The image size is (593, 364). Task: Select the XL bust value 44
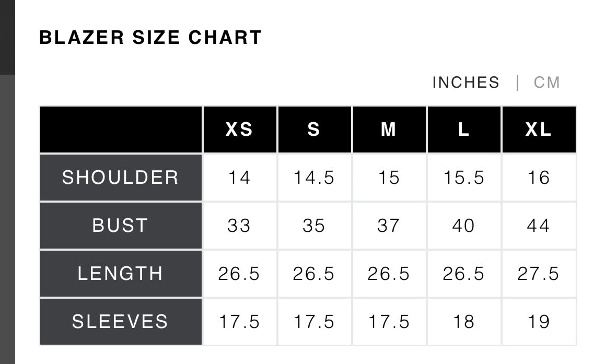(539, 226)
